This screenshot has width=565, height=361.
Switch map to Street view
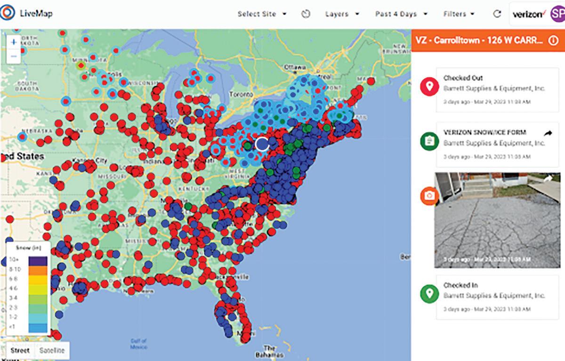tap(20, 350)
